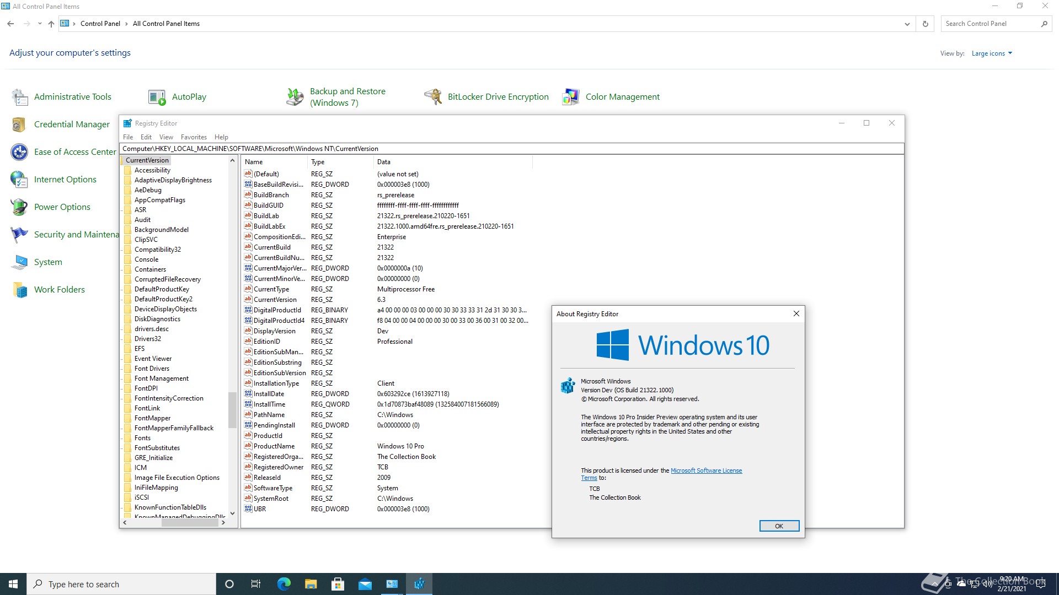The image size is (1059, 595).
Task: Open Internet Options icon
Action: pyautogui.click(x=20, y=180)
